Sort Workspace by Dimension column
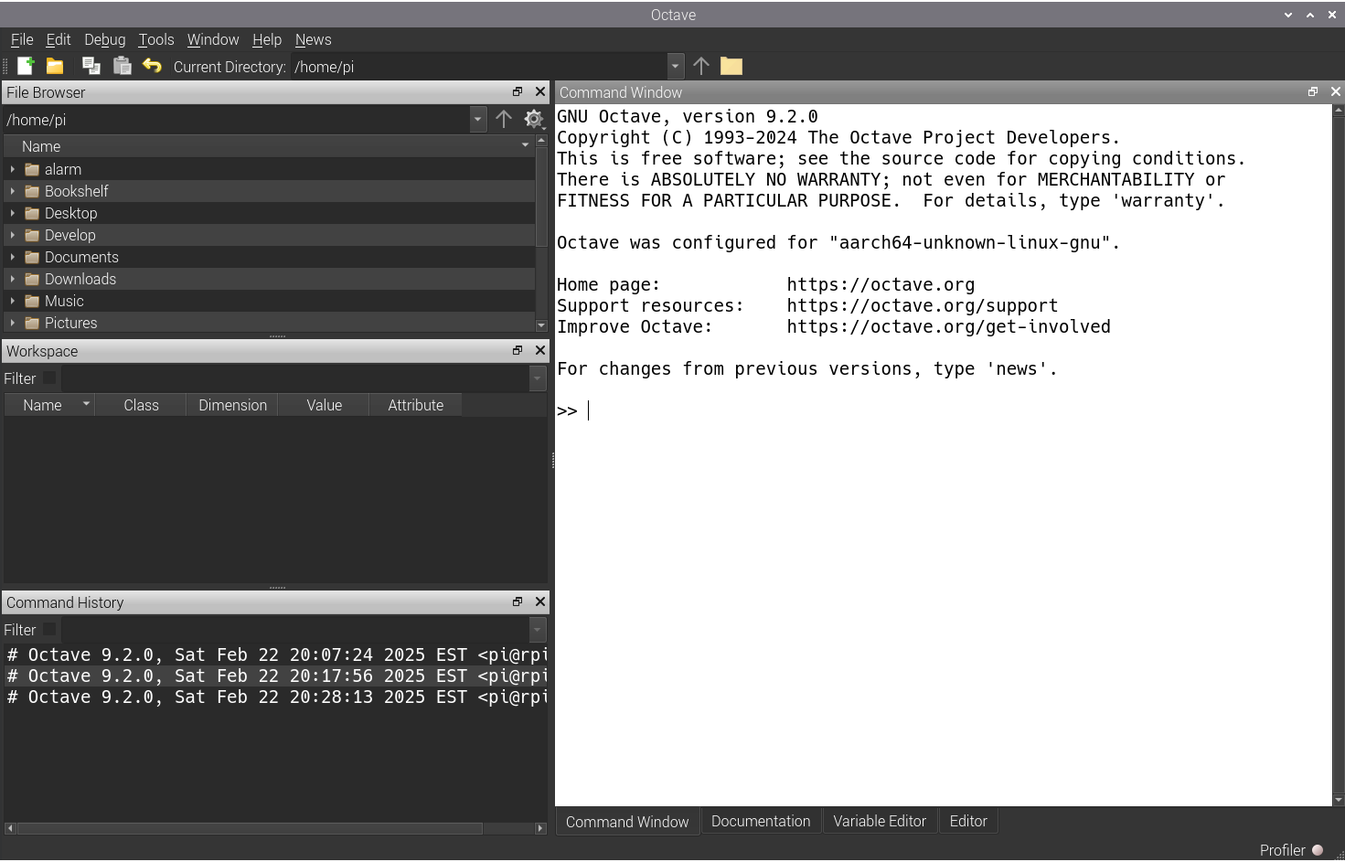Screen dimensions: 1345x862 pos(233,405)
